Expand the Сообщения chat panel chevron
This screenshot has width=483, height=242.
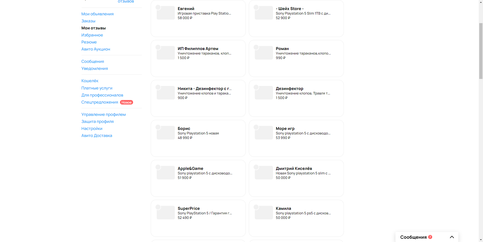(452, 237)
